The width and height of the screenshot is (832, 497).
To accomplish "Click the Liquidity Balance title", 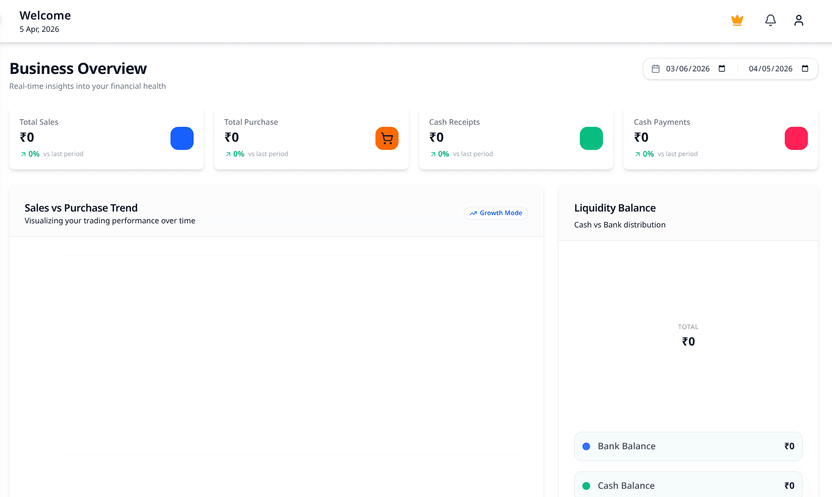I will click(x=615, y=208).
